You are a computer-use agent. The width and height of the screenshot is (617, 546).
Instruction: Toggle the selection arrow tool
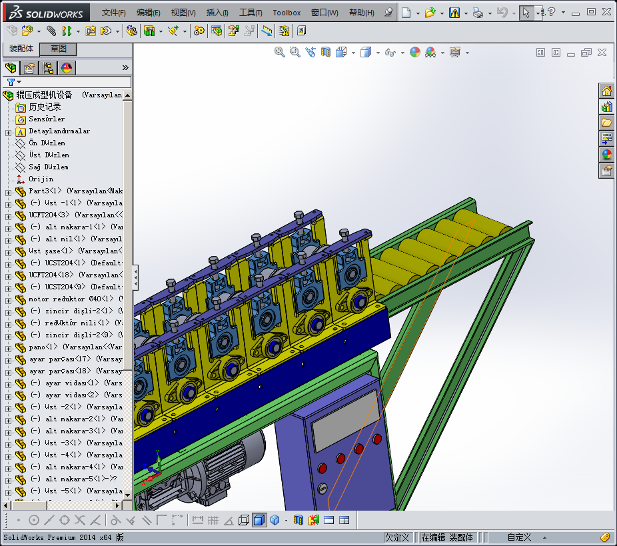coord(526,13)
